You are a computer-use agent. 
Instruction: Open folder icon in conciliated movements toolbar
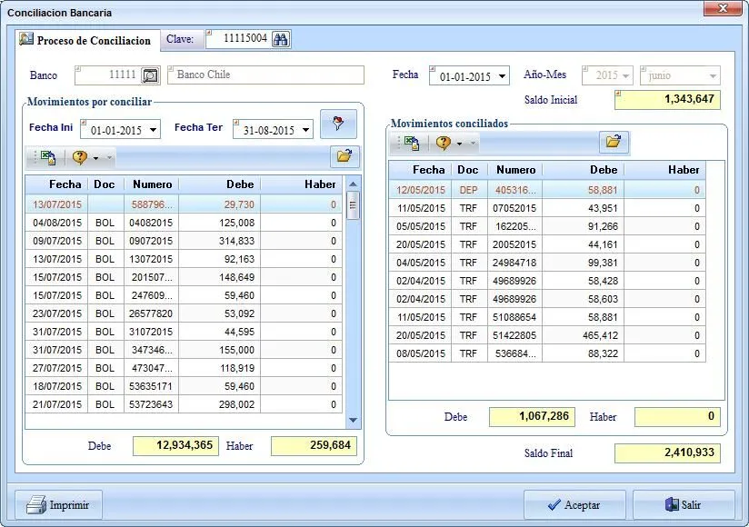point(614,142)
